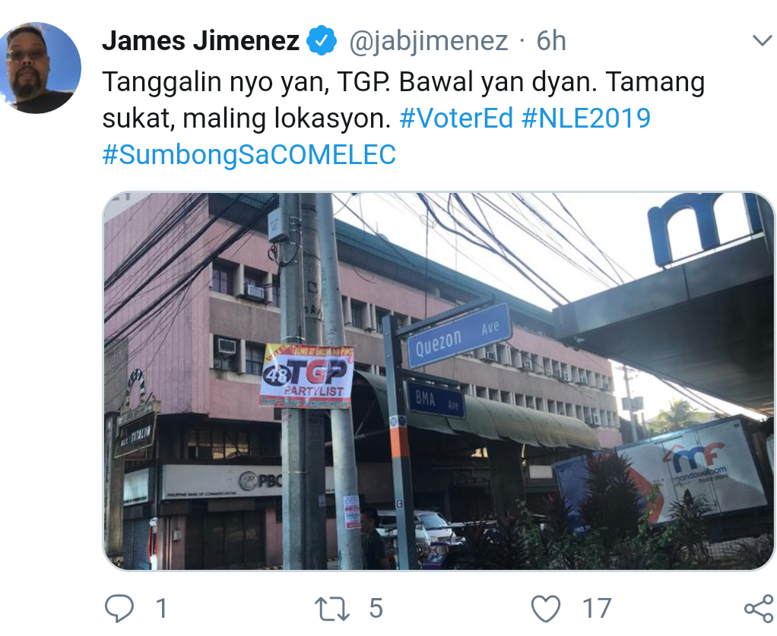
Task: Open the TGP Partylist poster in the photo
Action: 307,377
